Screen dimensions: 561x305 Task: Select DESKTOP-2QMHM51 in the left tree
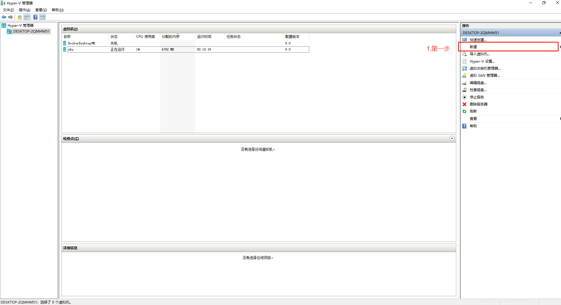pyautogui.click(x=31, y=31)
